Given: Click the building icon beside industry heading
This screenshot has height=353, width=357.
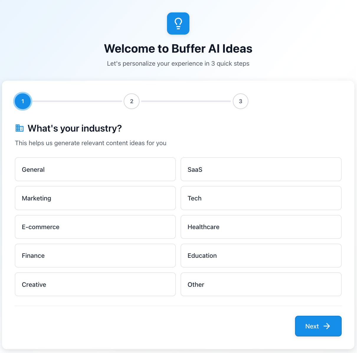Looking at the screenshot, I should 19,128.
